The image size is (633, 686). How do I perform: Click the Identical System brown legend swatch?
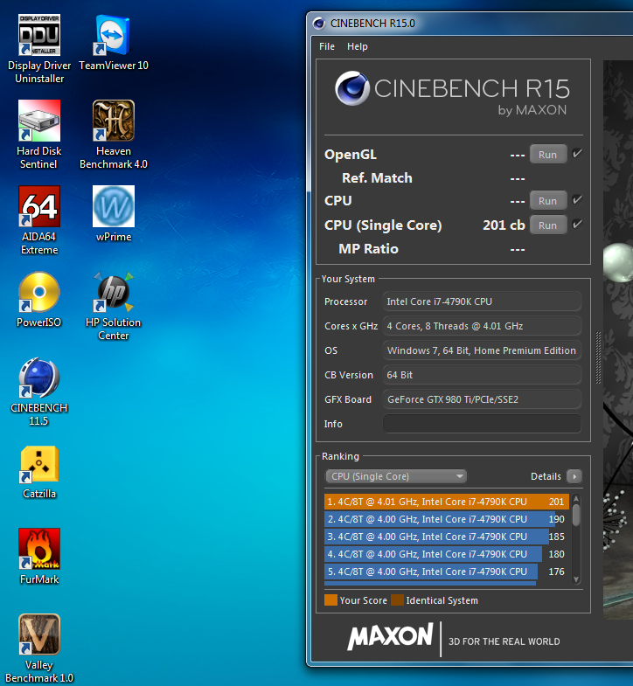click(397, 600)
